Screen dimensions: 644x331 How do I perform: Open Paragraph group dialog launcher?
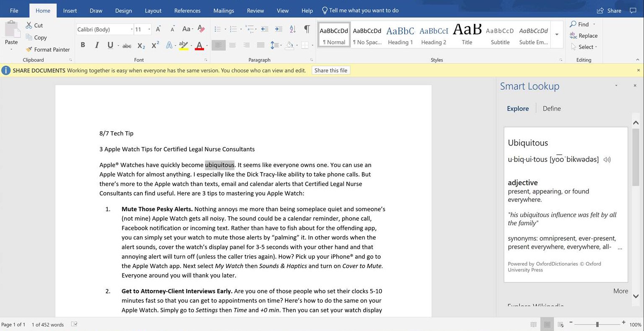pos(312,60)
